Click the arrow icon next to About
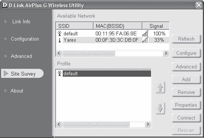The width and height of the screenshot is (204, 138). (x=6, y=91)
